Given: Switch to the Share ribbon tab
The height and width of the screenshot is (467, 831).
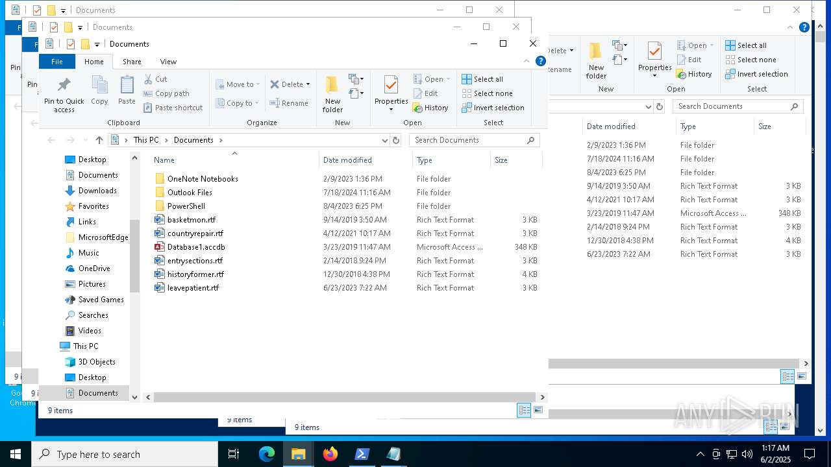Looking at the screenshot, I should pos(132,62).
